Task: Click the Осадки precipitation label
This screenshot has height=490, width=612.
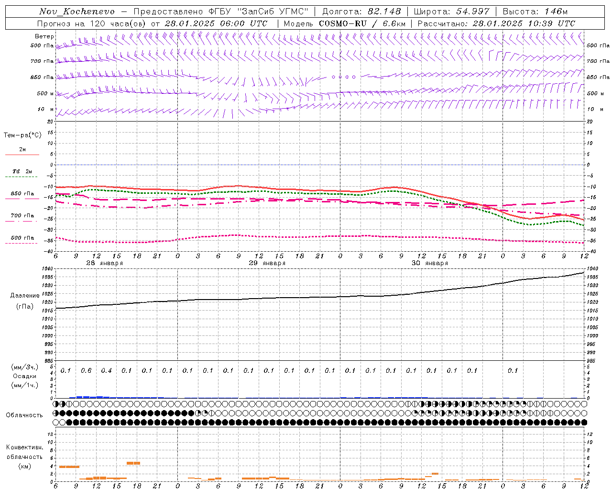Action: click(x=25, y=376)
